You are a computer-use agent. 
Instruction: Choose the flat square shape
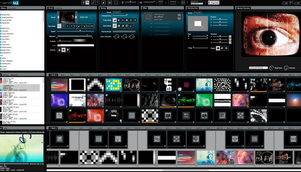coord(218,48)
